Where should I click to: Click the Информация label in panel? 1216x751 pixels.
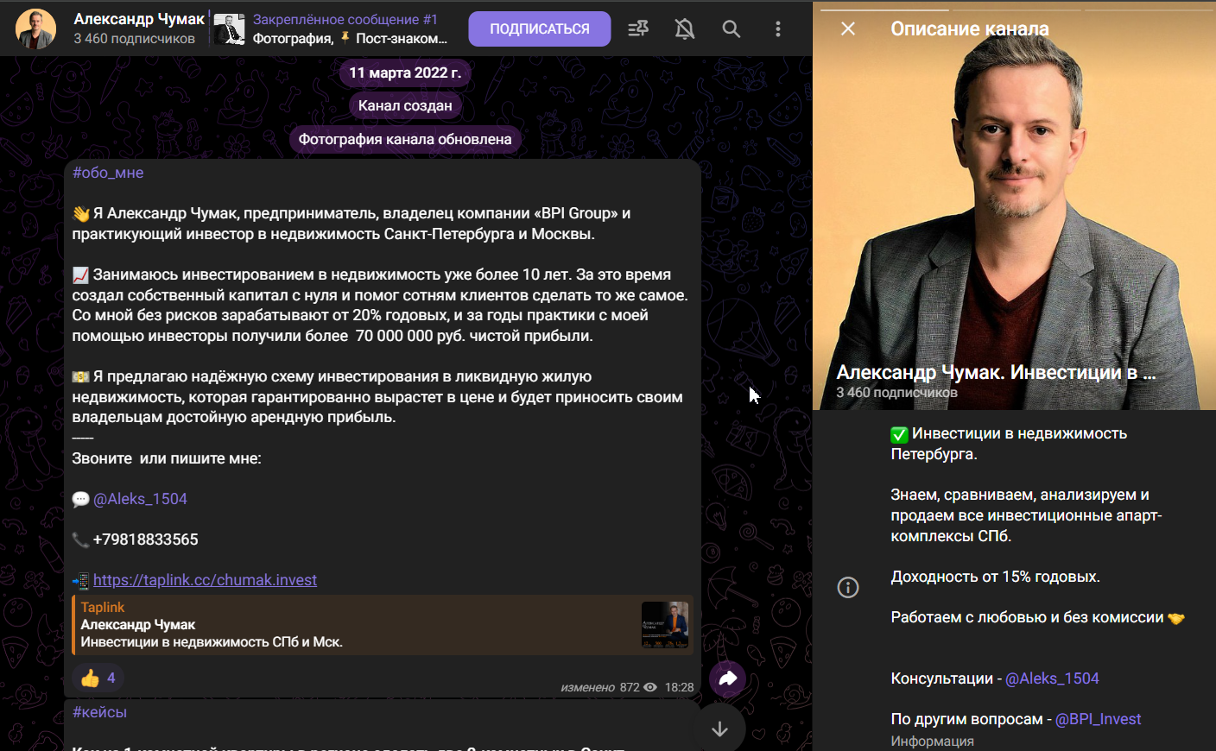tap(932, 741)
